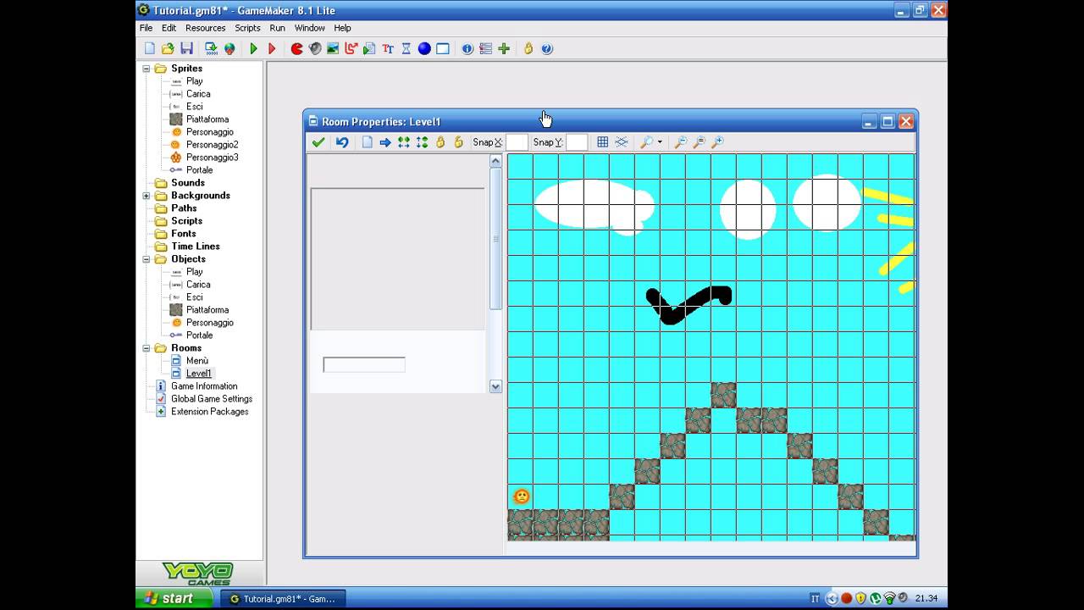Zoom out the room view
1084x610 pixels.
click(x=680, y=142)
